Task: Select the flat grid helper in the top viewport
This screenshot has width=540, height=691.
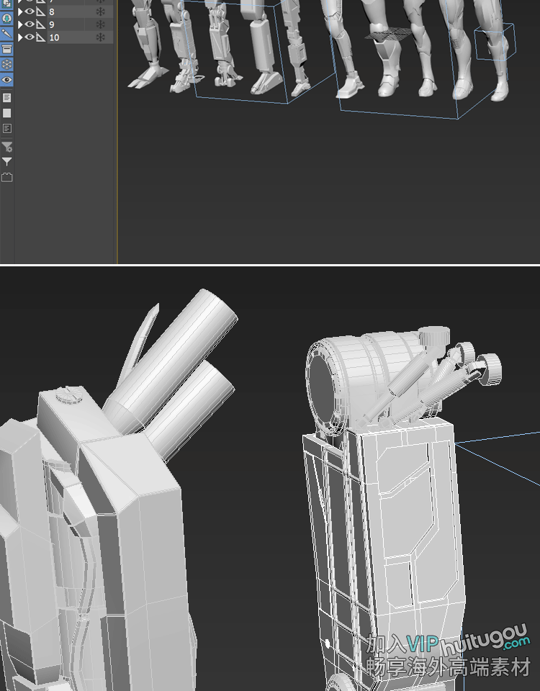Action: pos(390,35)
